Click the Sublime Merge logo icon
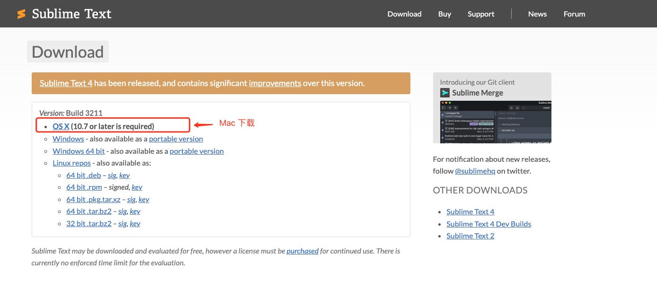The width and height of the screenshot is (657, 281). 444,93
